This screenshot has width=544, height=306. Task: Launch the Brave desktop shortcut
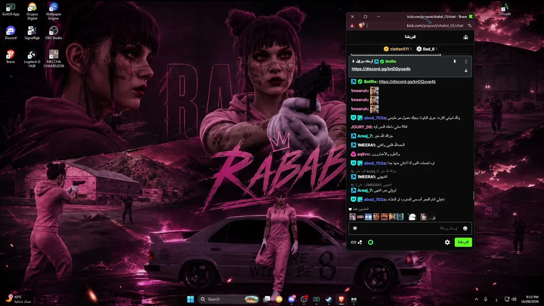(x=11, y=57)
